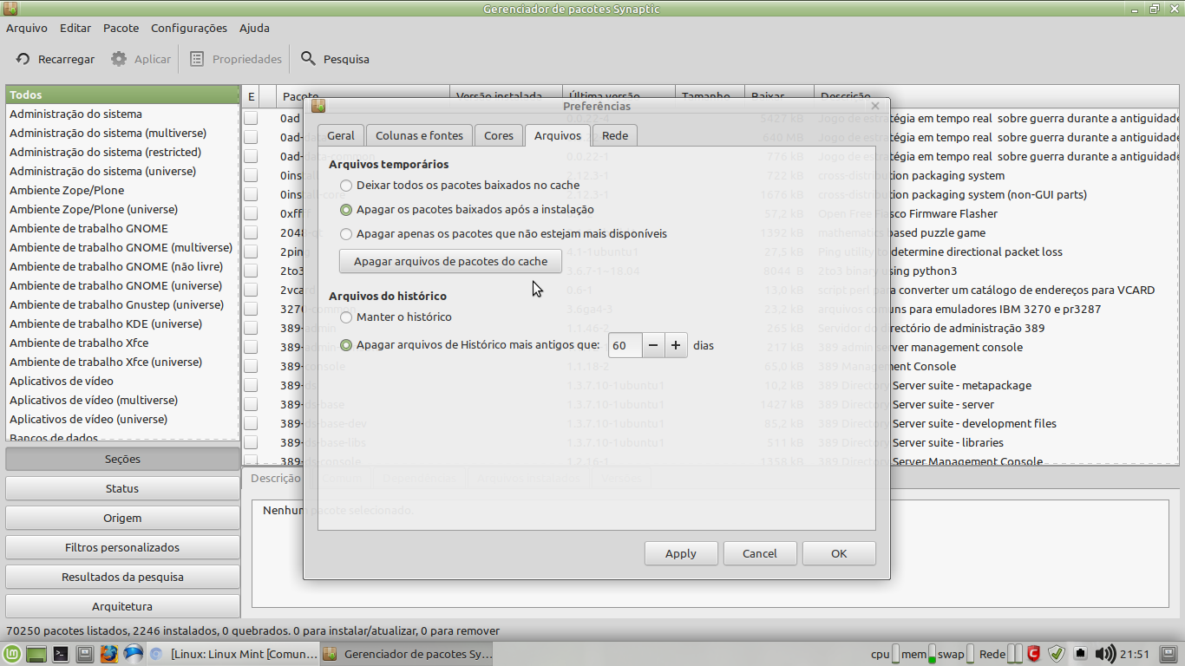
Task: Launch Firefox from the taskbar
Action: [108, 654]
